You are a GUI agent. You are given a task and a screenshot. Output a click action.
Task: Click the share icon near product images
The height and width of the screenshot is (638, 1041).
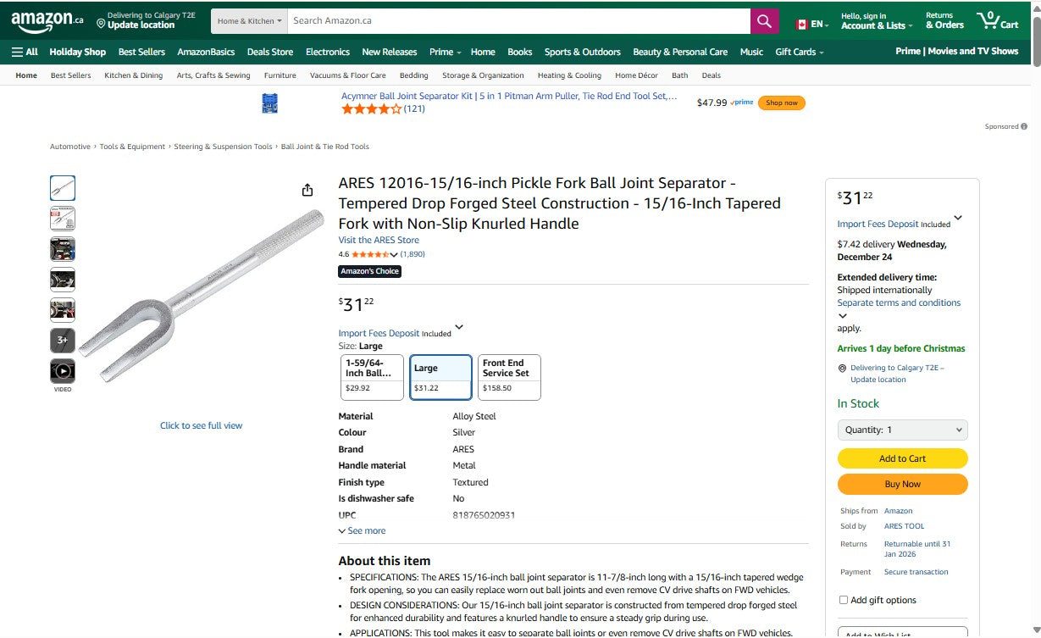307,190
